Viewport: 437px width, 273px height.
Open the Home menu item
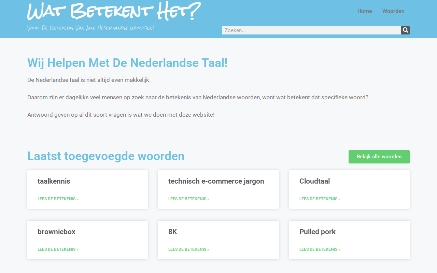pos(365,11)
